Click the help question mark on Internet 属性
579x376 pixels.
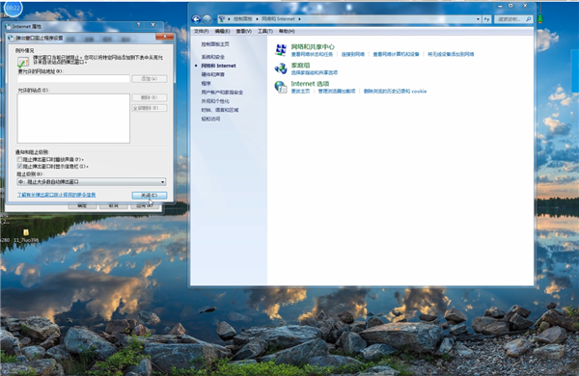click(138, 25)
